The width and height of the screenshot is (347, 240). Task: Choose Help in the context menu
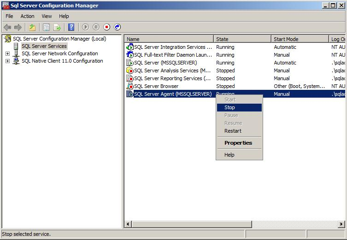[239, 155]
